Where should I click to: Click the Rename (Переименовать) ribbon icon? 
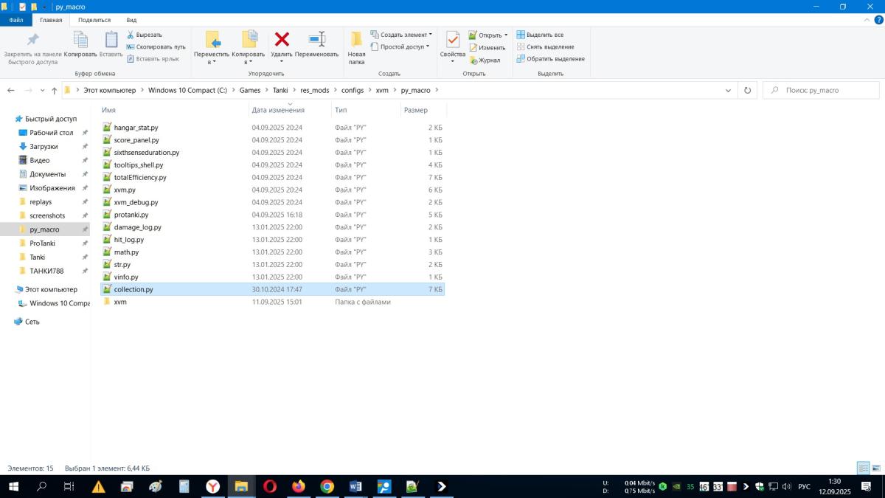(x=316, y=40)
